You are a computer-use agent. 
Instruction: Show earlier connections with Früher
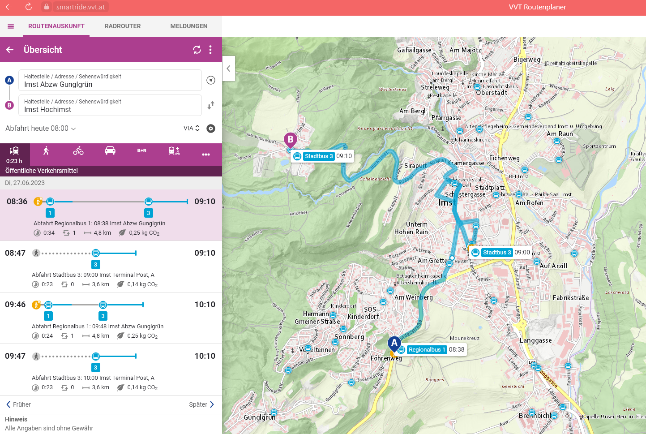18,404
